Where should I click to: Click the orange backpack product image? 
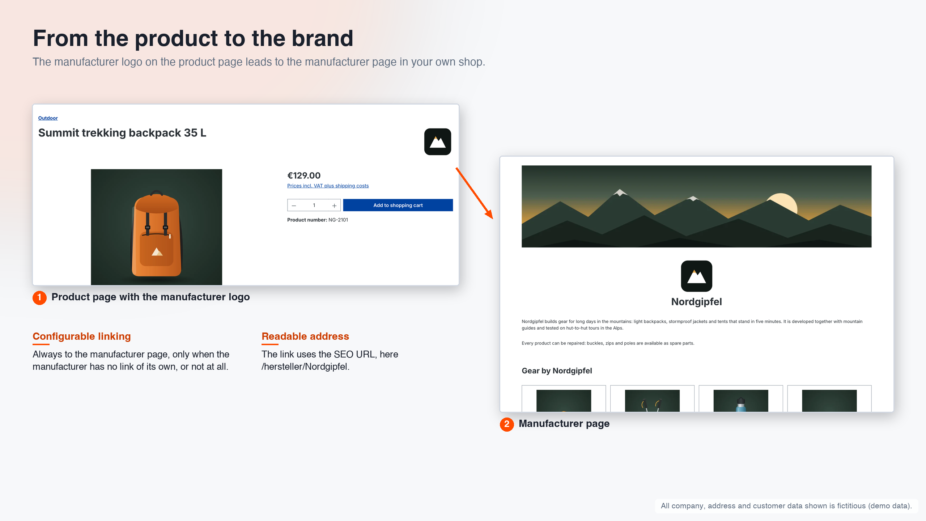pos(156,227)
